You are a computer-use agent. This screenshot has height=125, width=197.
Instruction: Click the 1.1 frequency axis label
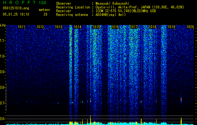pos(3,41)
